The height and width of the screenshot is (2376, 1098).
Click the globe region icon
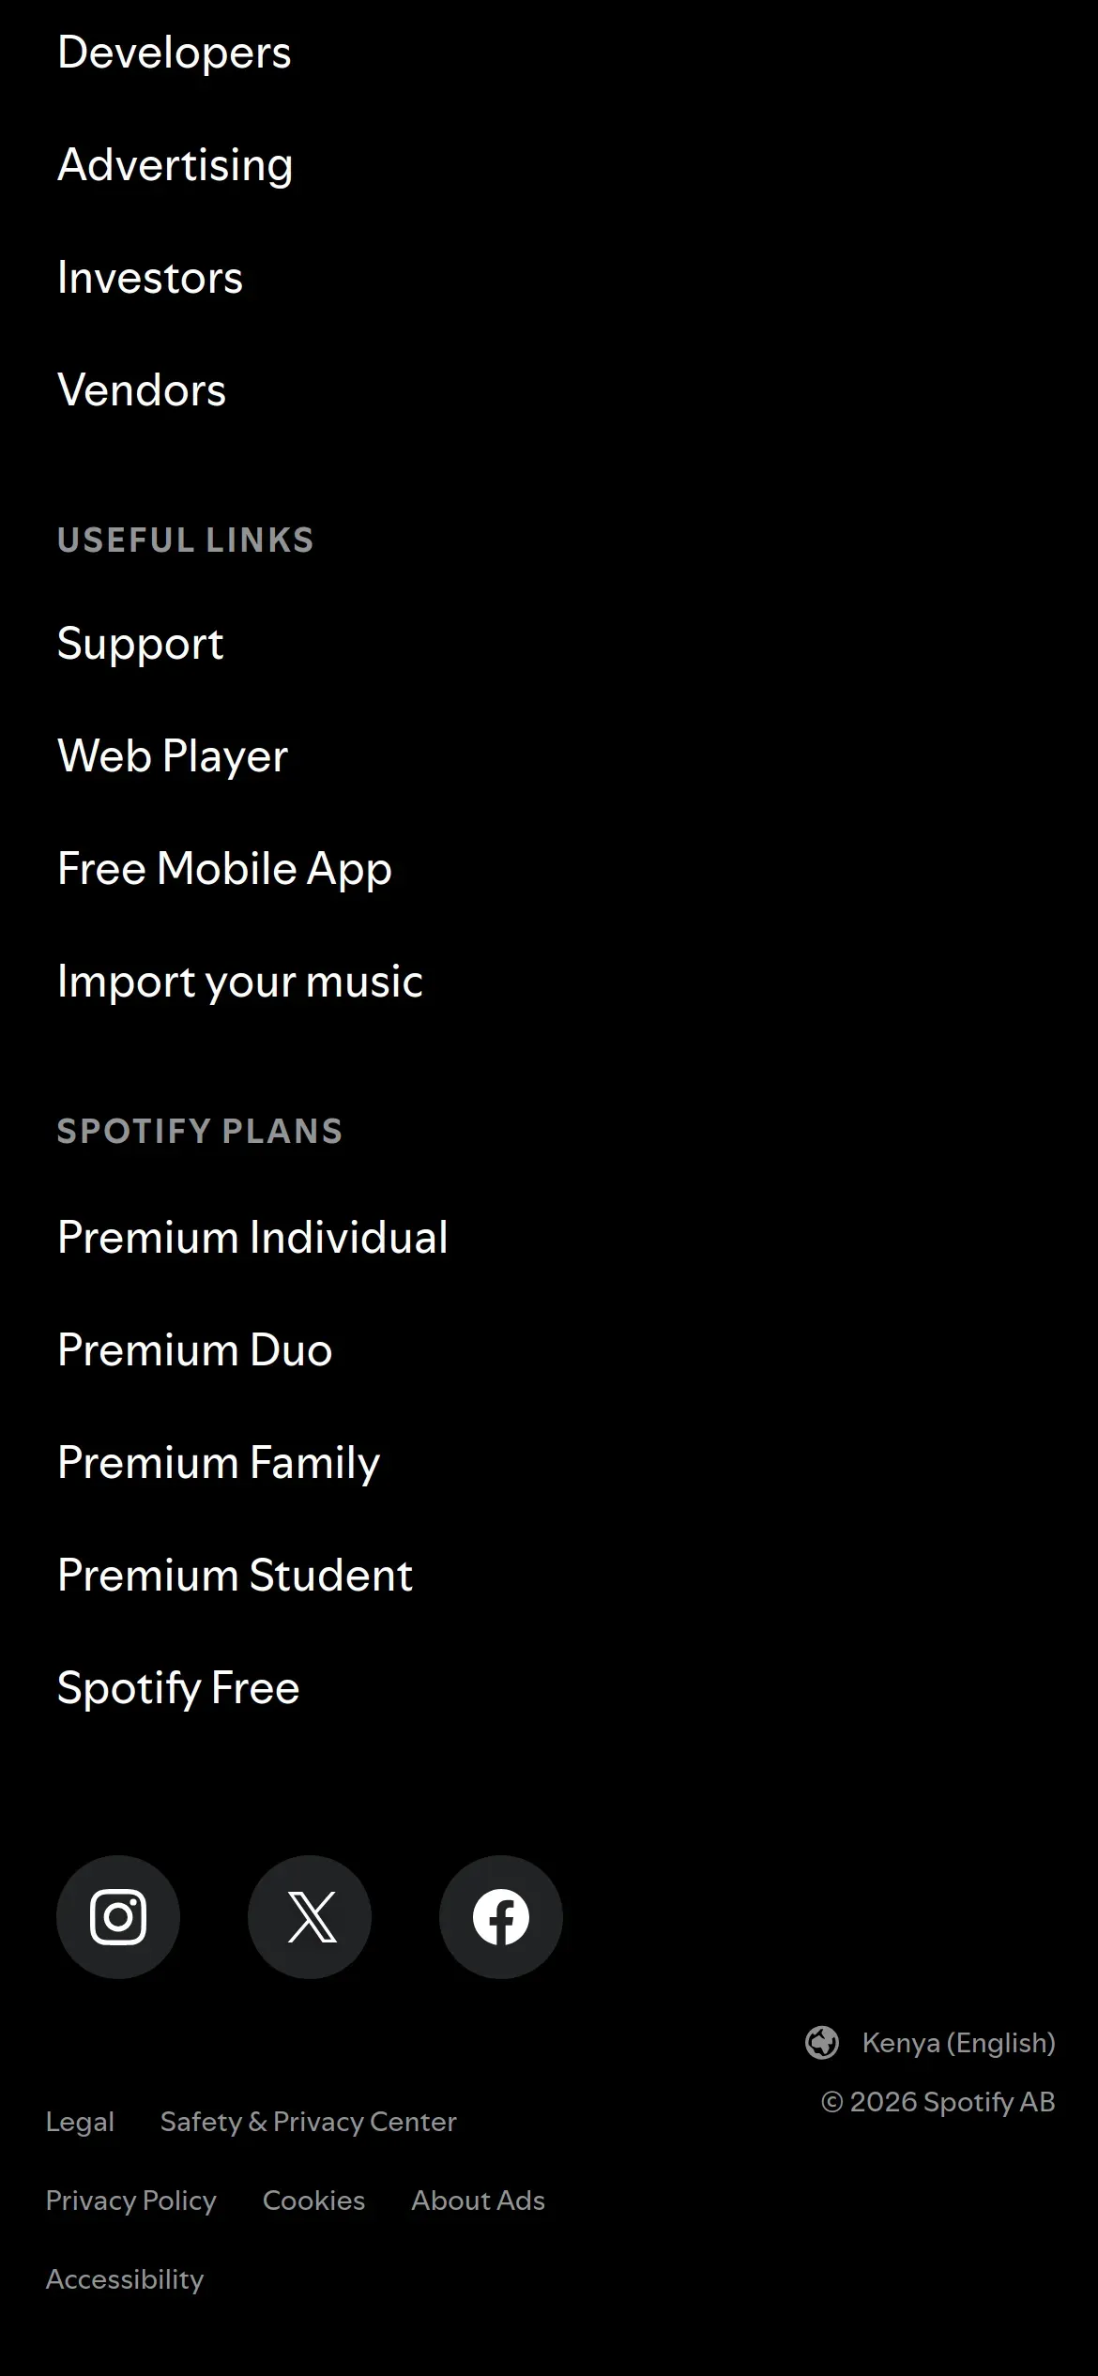pos(822,2043)
